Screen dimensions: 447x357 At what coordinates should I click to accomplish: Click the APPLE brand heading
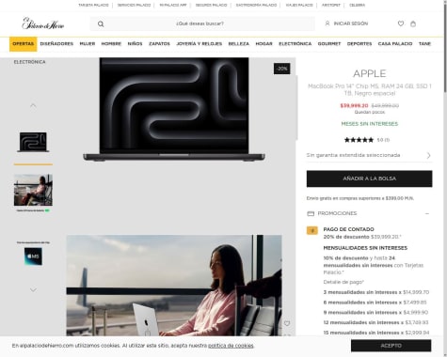click(x=370, y=73)
